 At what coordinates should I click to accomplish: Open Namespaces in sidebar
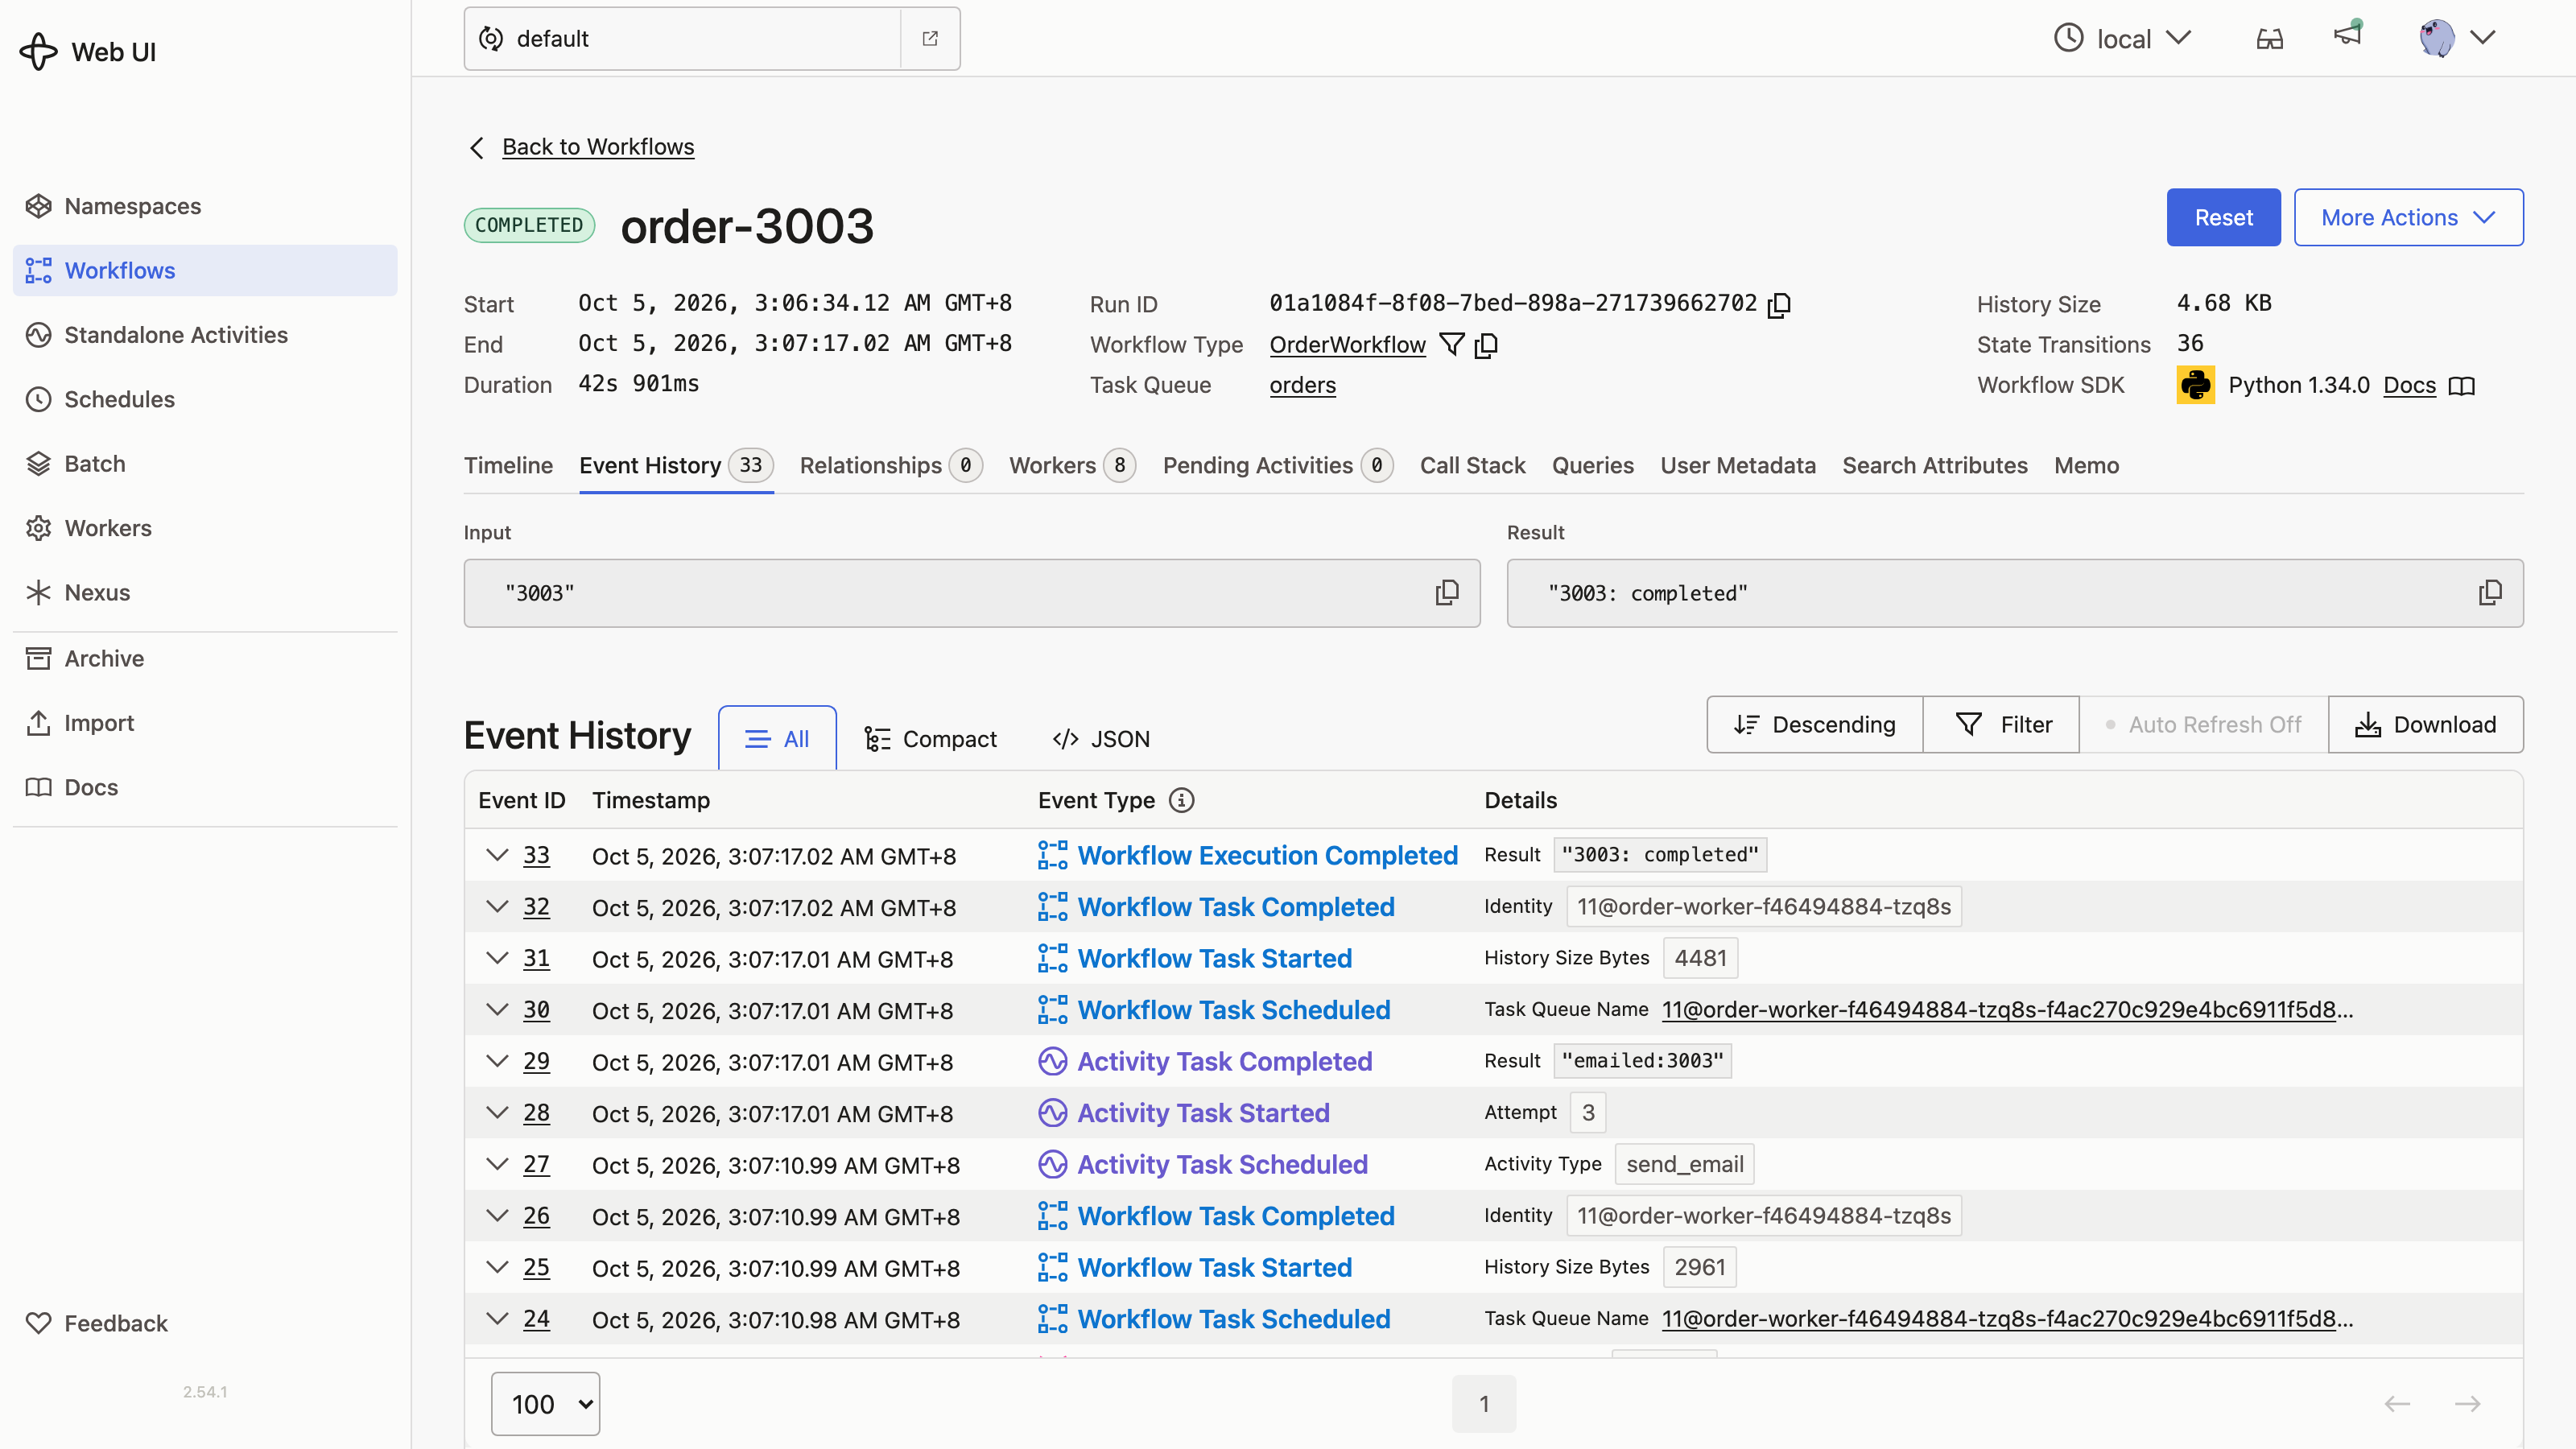click(205, 206)
